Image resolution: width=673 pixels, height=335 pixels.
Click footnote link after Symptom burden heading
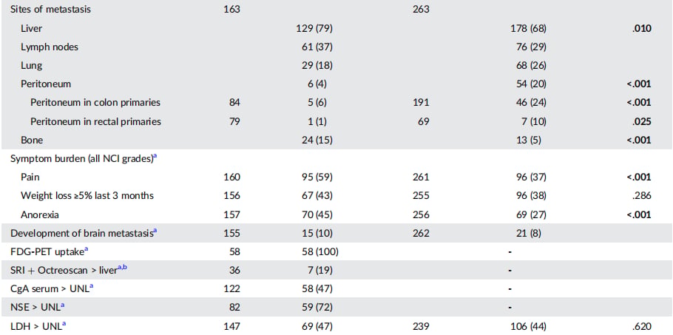155,157
